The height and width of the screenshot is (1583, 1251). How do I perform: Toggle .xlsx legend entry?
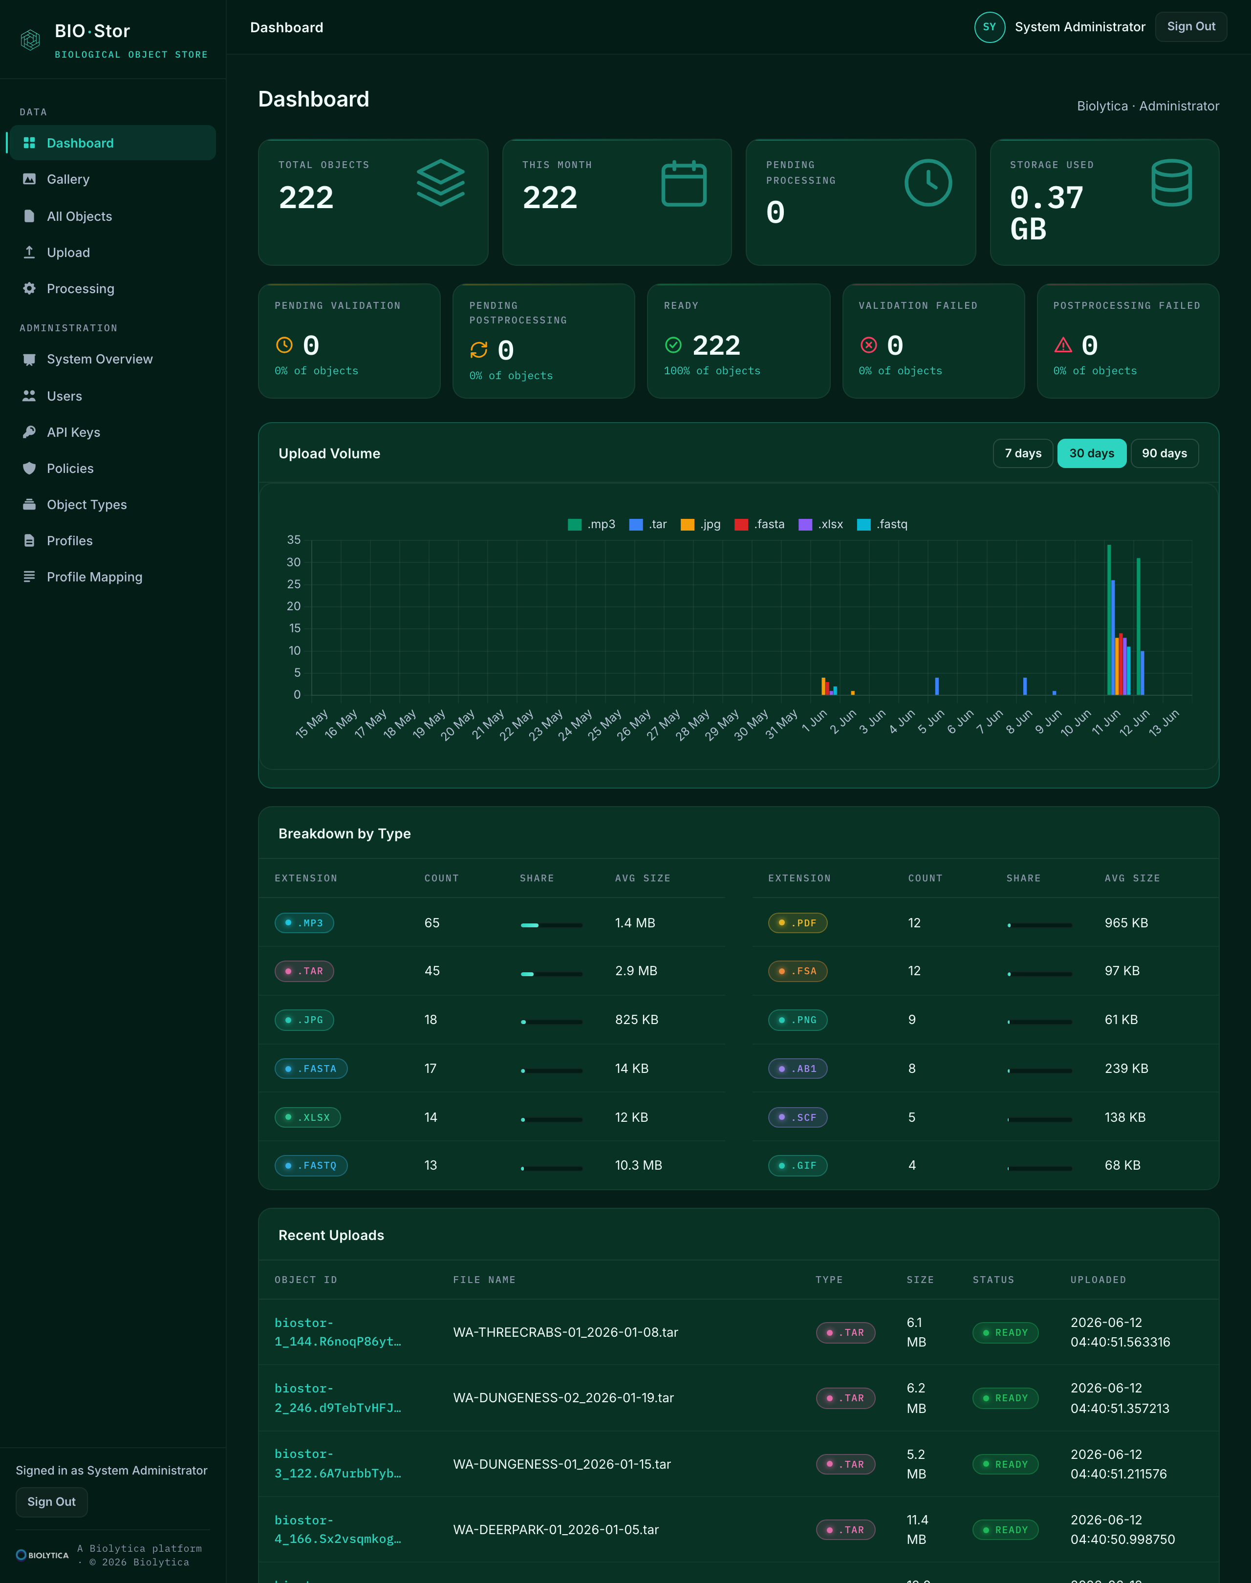click(x=820, y=524)
